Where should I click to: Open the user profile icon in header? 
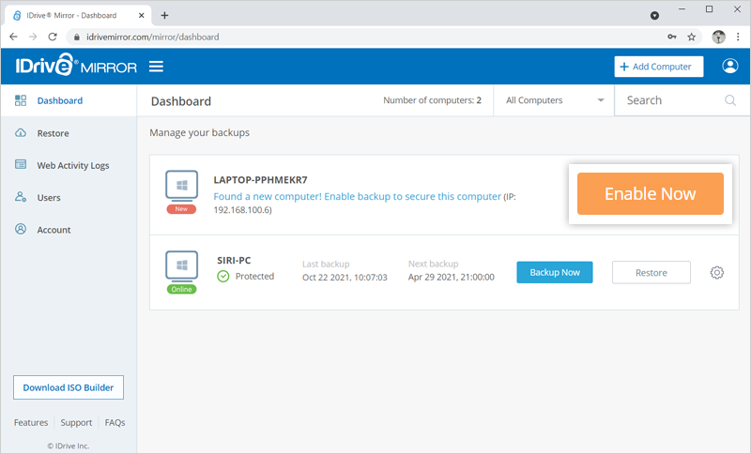coord(730,66)
